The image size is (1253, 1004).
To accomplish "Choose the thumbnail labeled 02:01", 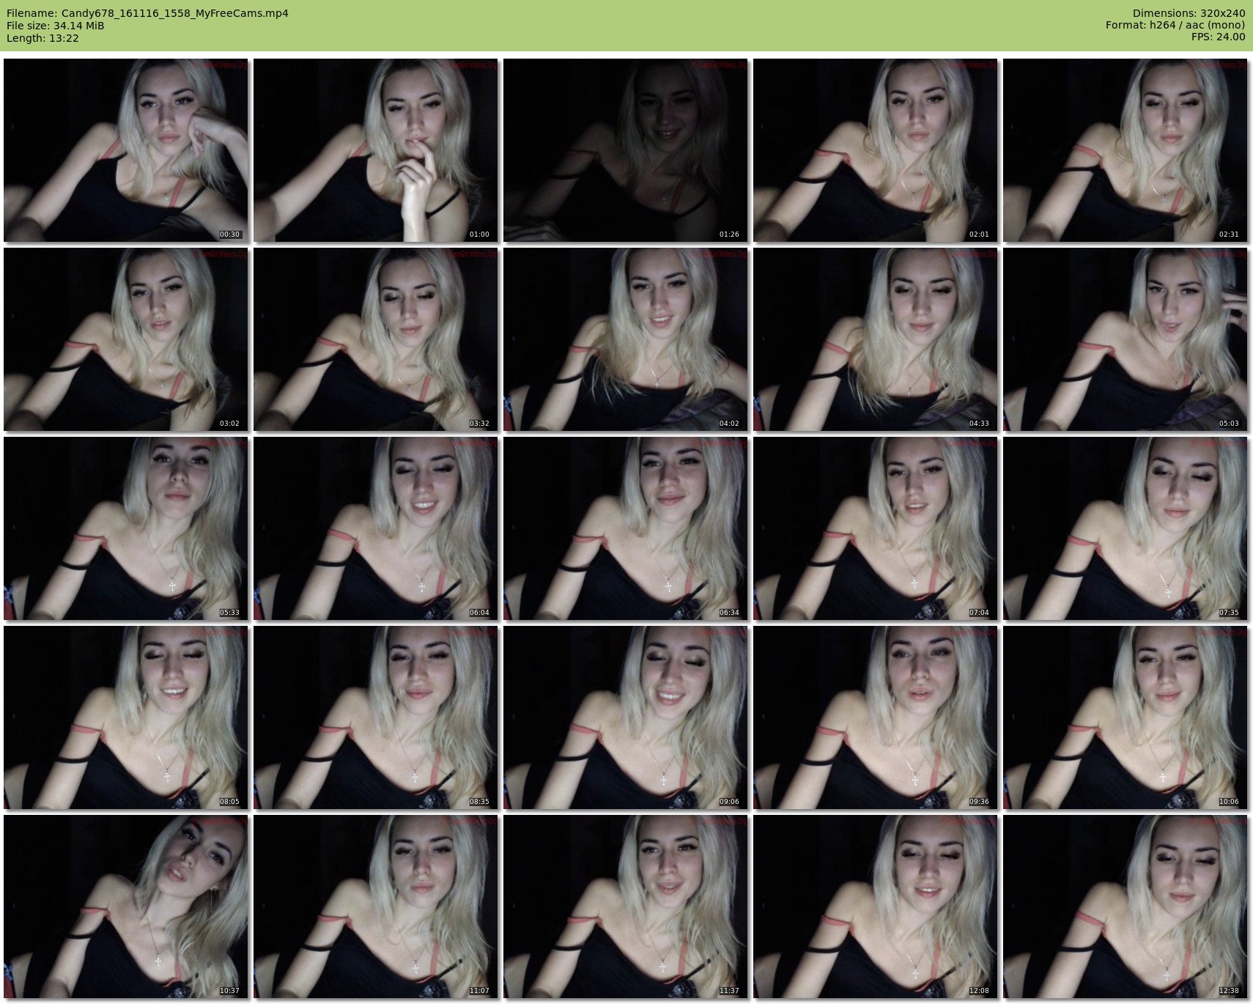I will click(876, 150).
